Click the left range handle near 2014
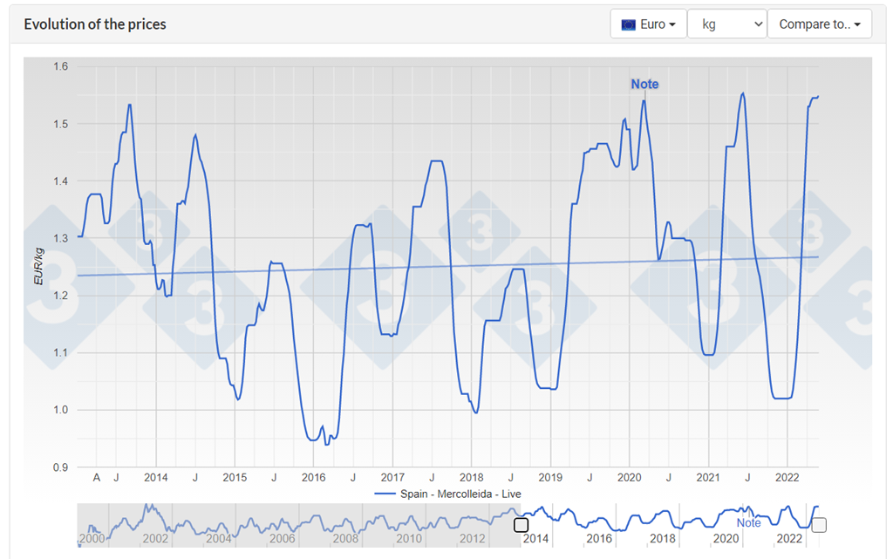 [x=521, y=525]
